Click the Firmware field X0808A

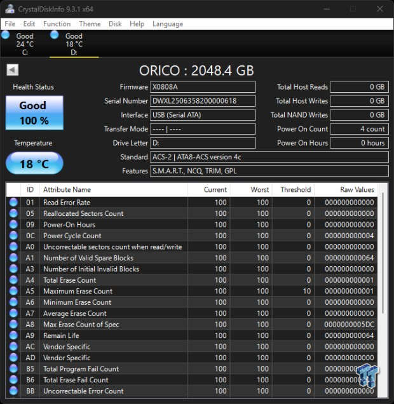pos(203,87)
